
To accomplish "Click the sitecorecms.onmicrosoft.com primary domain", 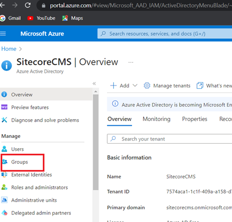I will click(199, 207).
